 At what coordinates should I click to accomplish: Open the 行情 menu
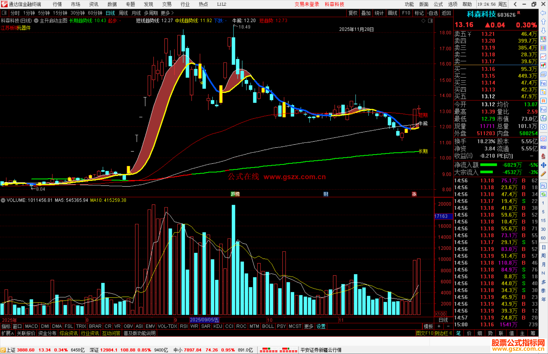57,4
